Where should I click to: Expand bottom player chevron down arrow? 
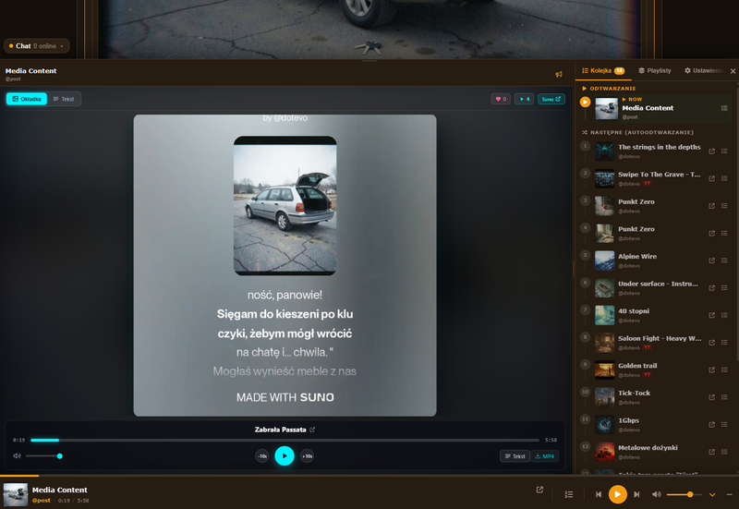(x=712, y=494)
